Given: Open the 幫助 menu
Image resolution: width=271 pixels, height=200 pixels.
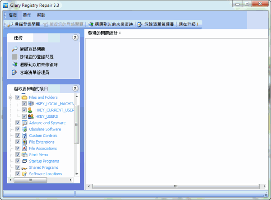Looking at the screenshot, I should (x=41, y=15).
